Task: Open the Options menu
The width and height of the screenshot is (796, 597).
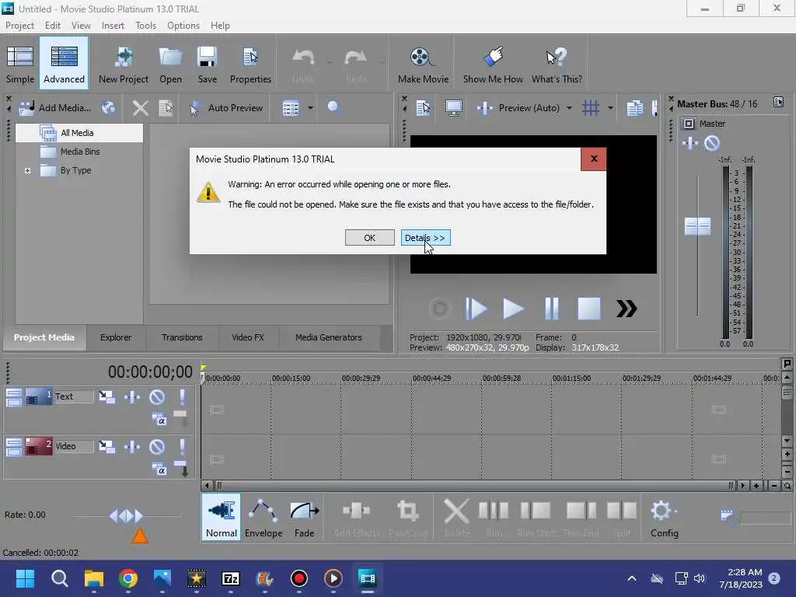Action: click(x=183, y=26)
